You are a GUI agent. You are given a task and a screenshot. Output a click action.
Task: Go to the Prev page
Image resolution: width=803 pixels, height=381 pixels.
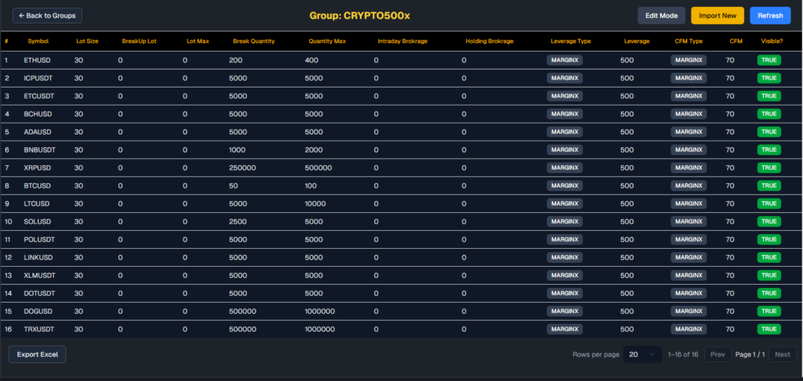coord(718,354)
